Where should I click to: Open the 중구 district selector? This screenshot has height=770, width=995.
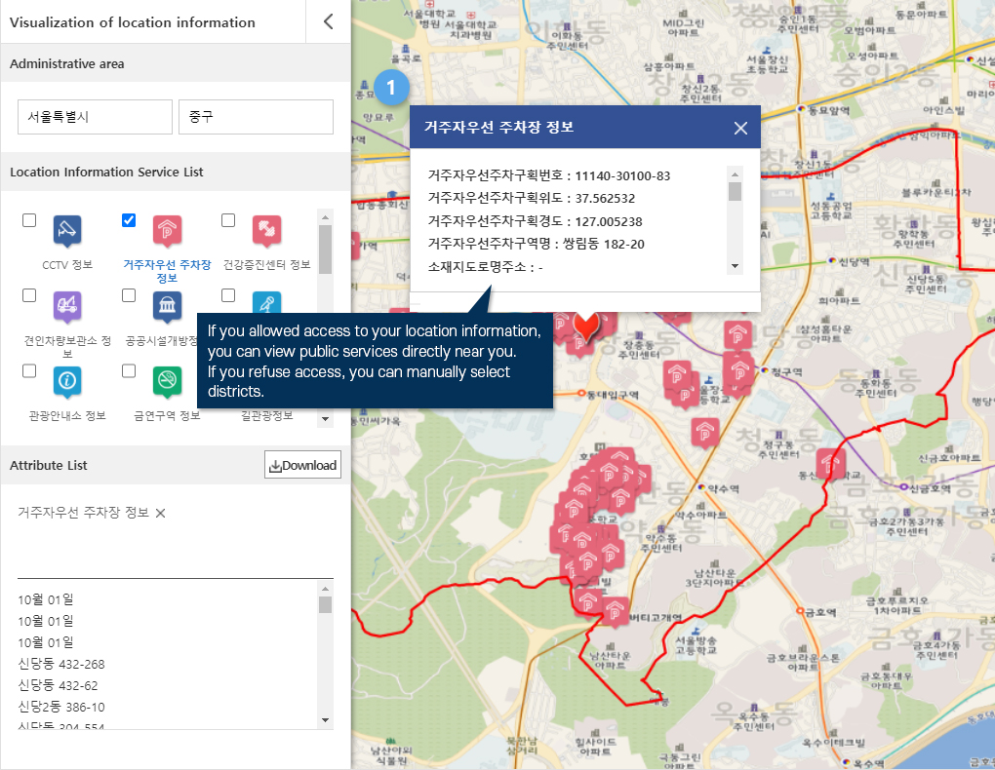click(x=256, y=117)
